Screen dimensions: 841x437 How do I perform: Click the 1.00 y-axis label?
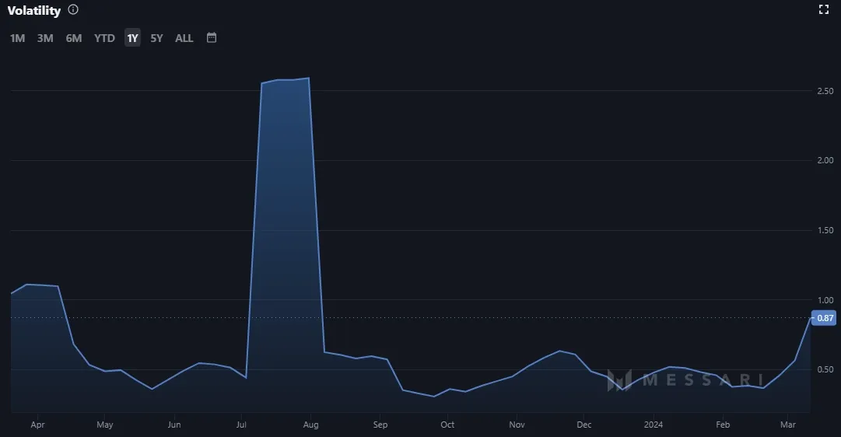pos(825,300)
